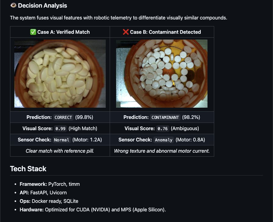Click the eye emoji beside Decision Analysis
273x222 pixels.
pyautogui.click(x=13, y=5)
